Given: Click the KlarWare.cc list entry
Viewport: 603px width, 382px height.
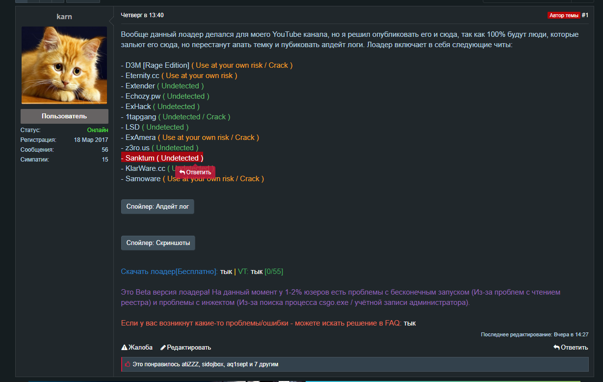Looking at the screenshot, I should point(168,168).
